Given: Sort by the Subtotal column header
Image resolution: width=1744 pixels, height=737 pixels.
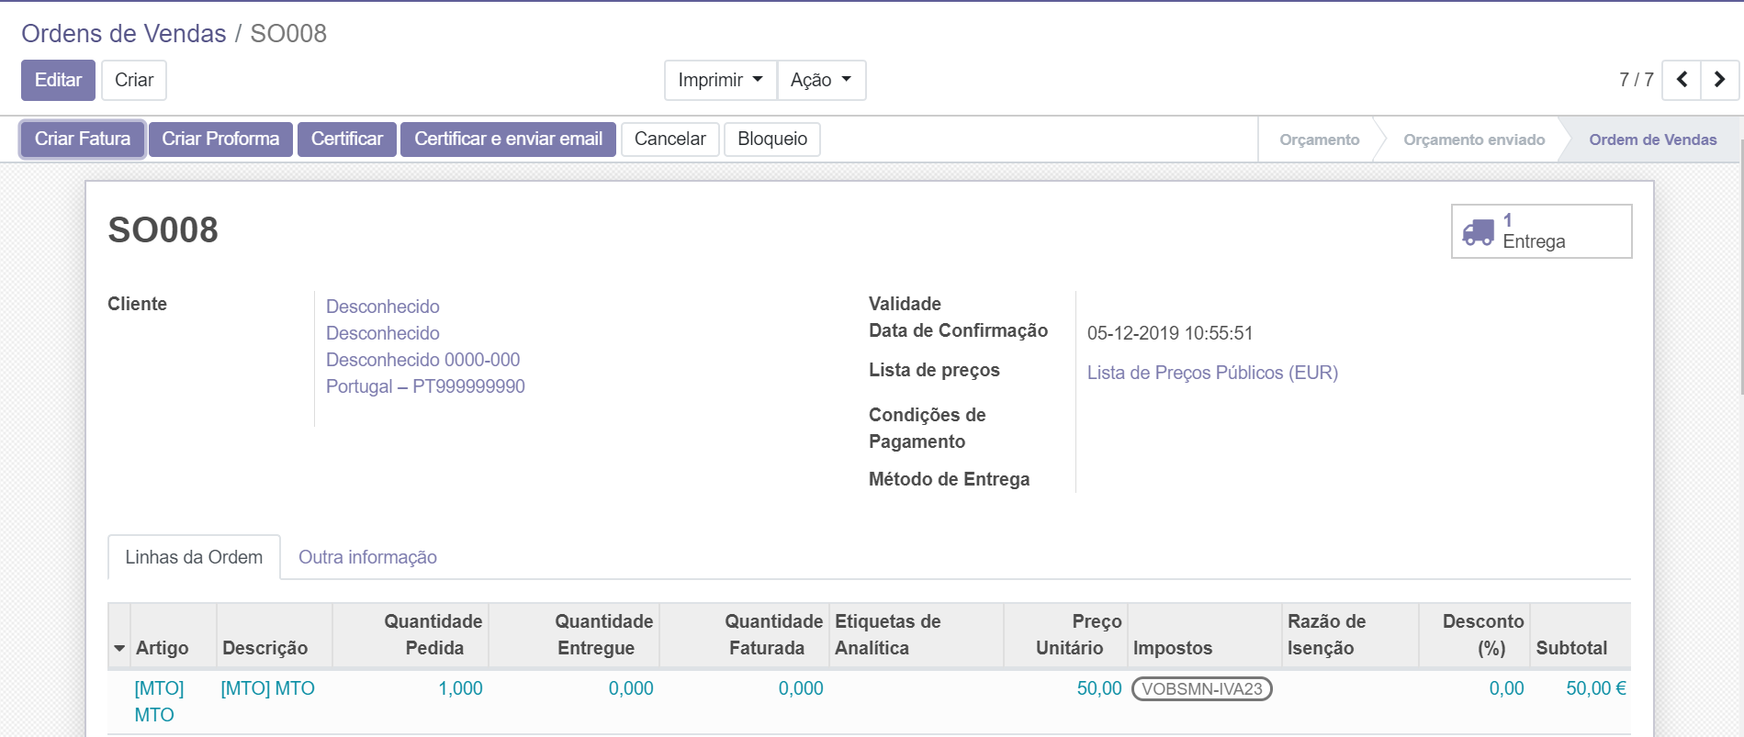Looking at the screenshot, I should [1570, 648].
